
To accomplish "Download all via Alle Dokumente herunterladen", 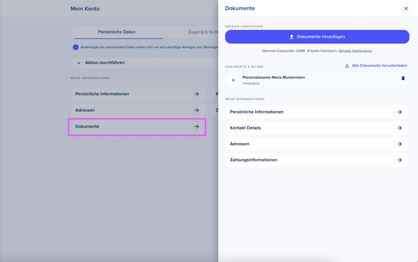I will click(x=376, y=66).
